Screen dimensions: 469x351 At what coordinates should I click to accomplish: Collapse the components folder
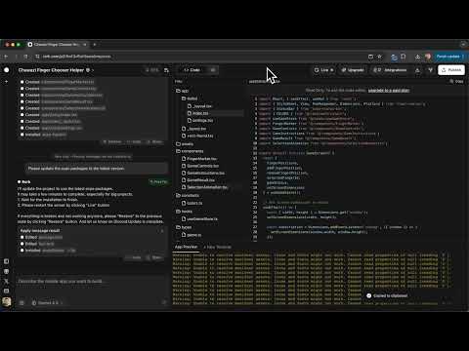point(190,151)
